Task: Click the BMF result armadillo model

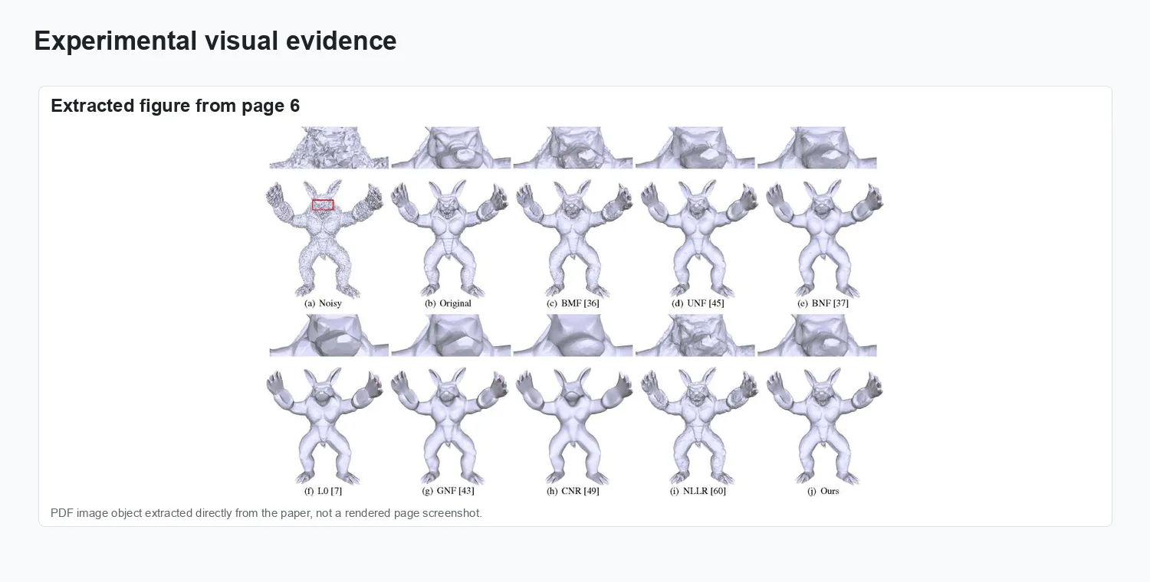Action: pyautogui.click(x=574, y=238)
